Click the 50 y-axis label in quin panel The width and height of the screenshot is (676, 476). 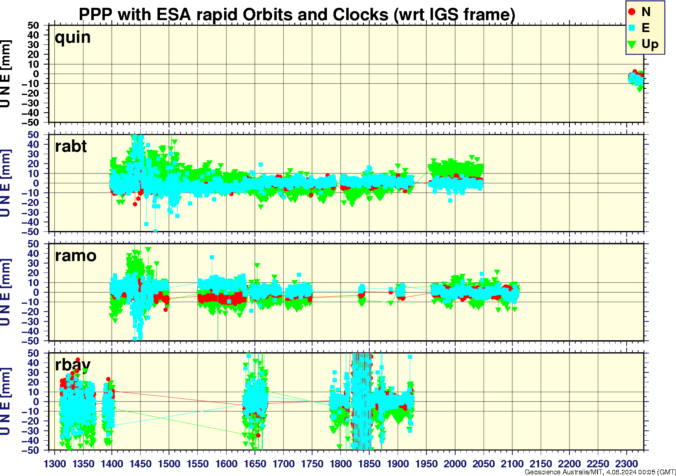pos(33,25)
